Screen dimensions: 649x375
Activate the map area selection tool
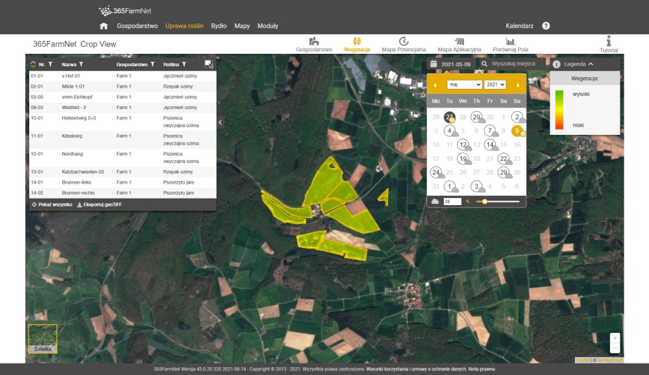208,64
